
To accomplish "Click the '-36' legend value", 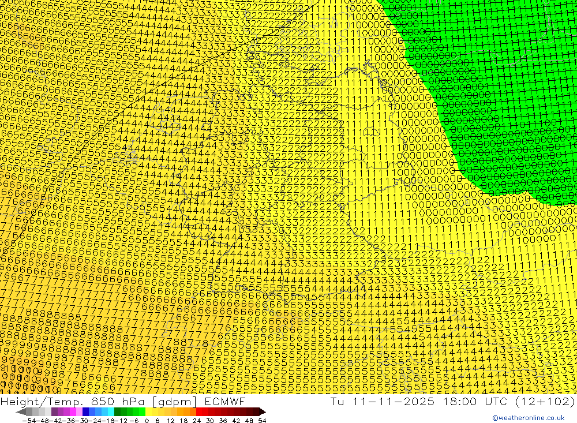I will click(x=69, y=421).
